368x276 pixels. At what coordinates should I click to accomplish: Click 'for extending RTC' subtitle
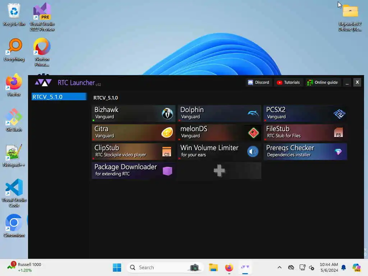point(112,174)
